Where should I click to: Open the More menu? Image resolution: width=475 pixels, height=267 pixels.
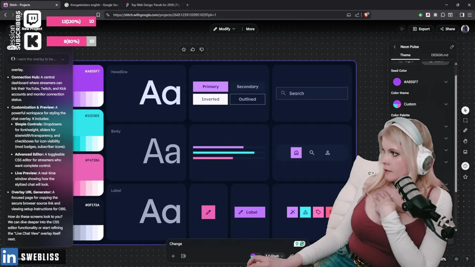[x=248, y=29]
